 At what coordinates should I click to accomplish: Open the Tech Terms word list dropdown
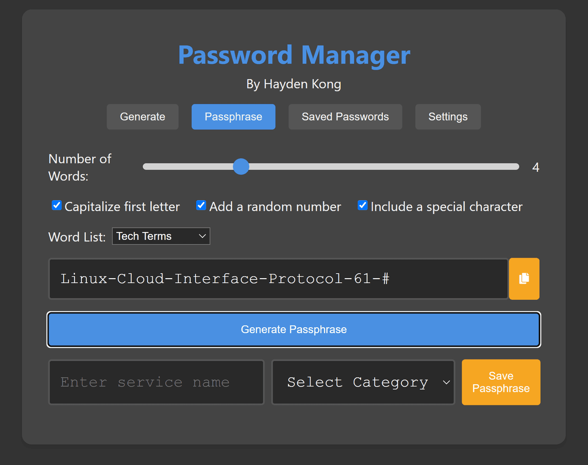(160, 236)
